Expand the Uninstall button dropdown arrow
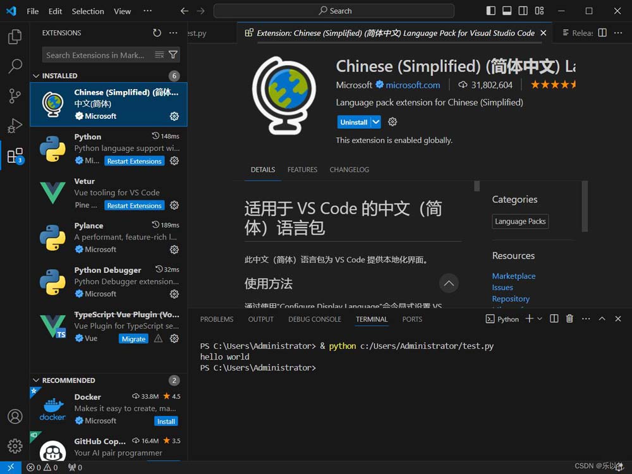 click(x=375, y=121)
